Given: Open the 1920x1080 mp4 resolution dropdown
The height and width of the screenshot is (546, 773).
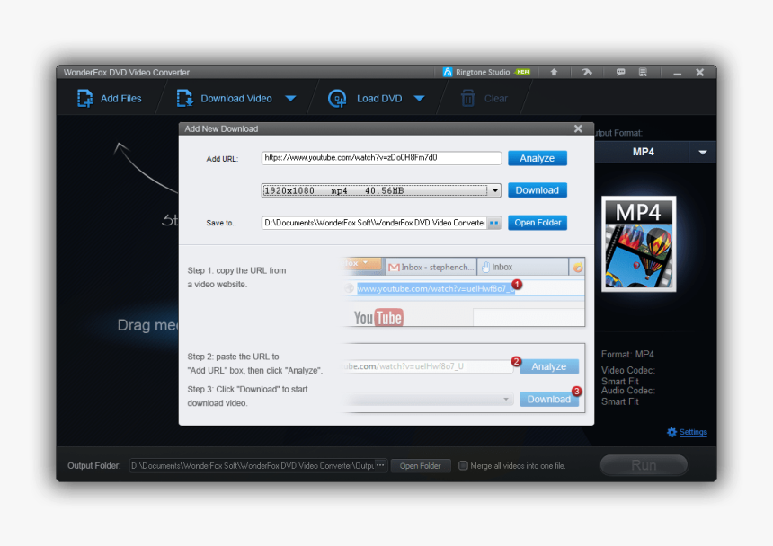Looking at the screenshot, I should point(381,190).
